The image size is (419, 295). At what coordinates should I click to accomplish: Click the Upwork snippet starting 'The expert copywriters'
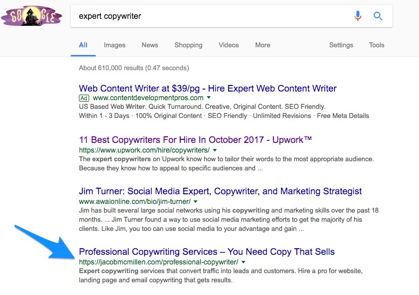click(227, 164)
